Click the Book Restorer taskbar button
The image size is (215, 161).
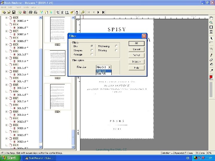[x=40, y=158]
